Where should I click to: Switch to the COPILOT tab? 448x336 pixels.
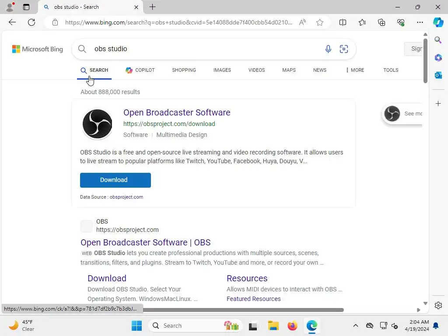140,70
